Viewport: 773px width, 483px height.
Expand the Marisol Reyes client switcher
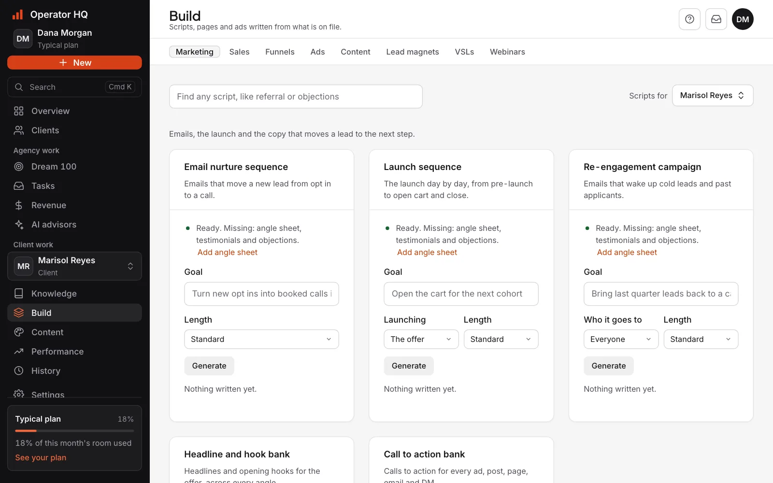(74, 266)
